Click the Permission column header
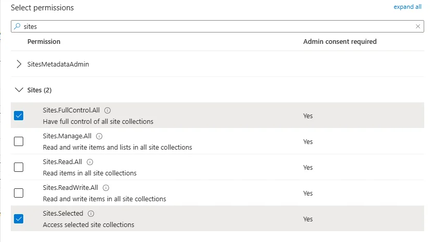Image resolution: width=434 pixels, height=242 pixels. pos(44,41)
